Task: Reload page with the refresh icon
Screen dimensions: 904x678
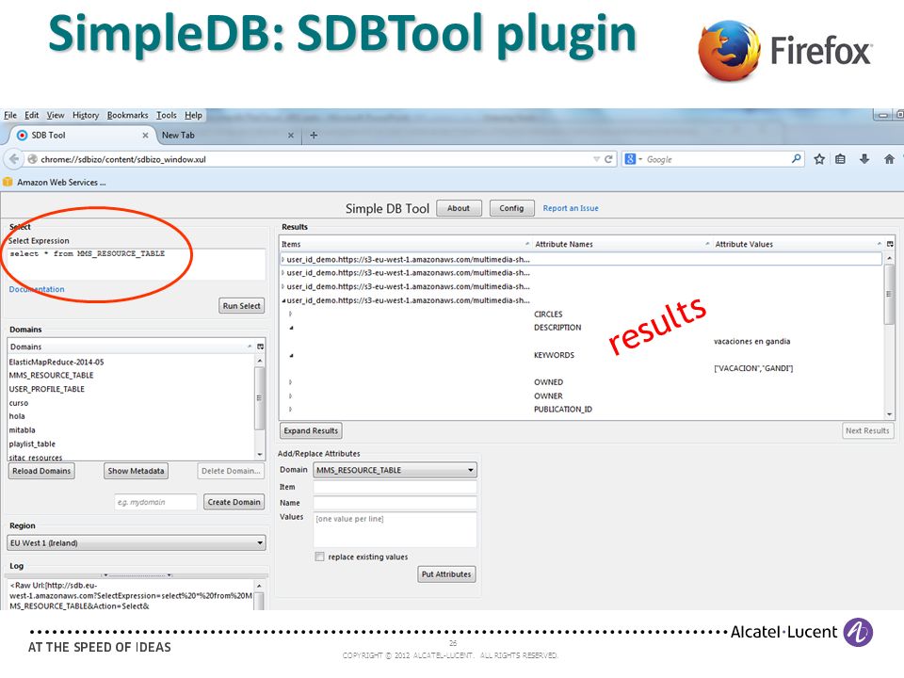Action: (607, 159)
